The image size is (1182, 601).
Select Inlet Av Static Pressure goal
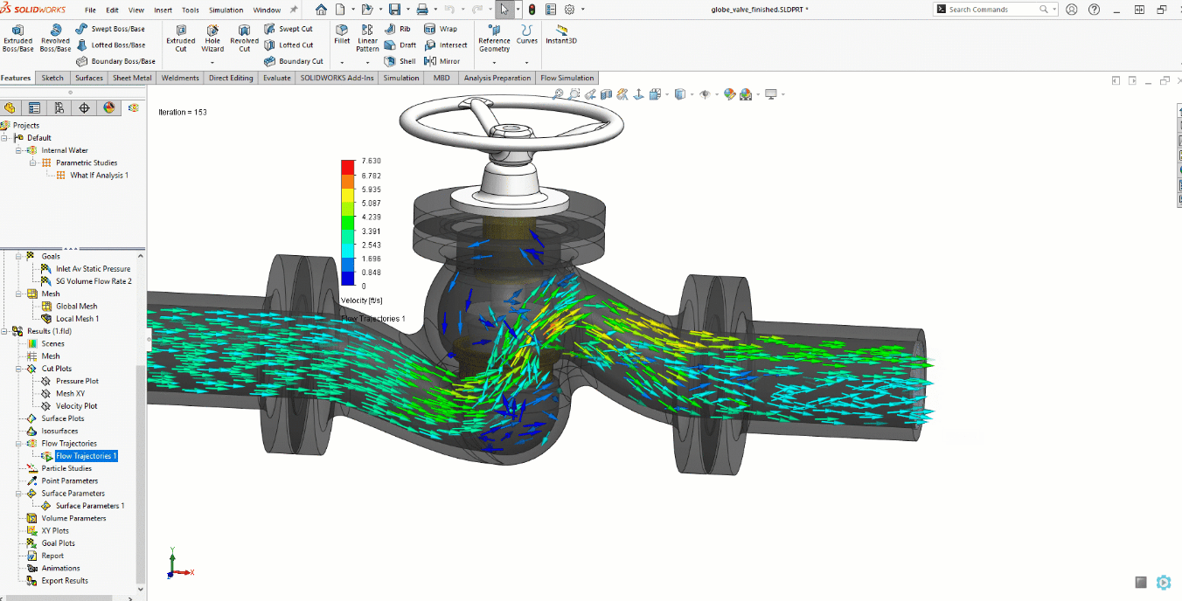[94, 269]
